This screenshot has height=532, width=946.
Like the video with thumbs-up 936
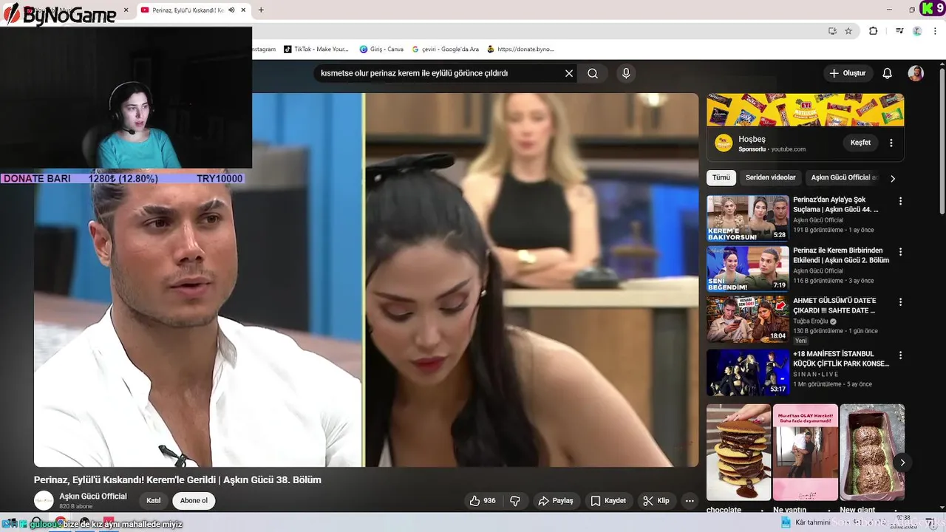pyautogui.click(x=483, y=501)
